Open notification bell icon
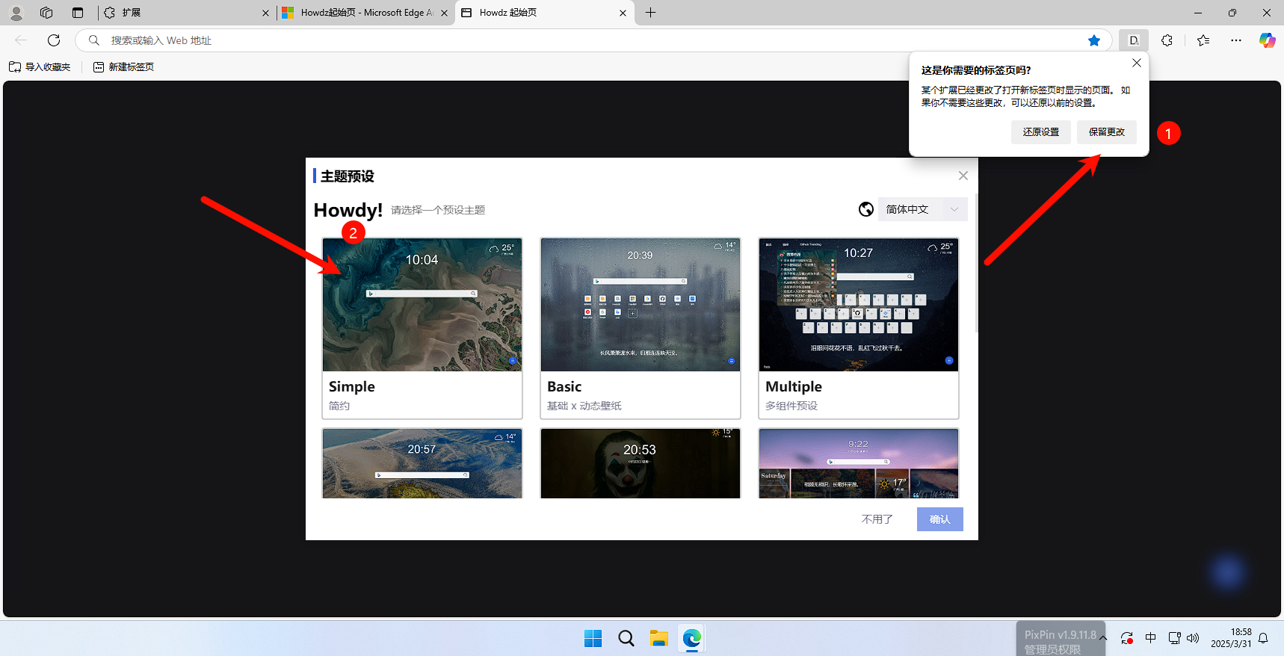Screen dimensions: 1284x656 (1264, 638)
